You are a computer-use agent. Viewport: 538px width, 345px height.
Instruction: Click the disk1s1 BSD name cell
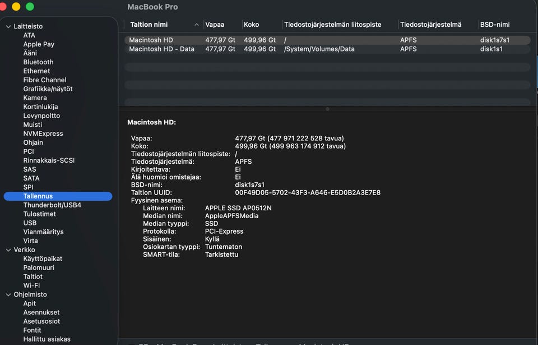click(x=491, y=49)
